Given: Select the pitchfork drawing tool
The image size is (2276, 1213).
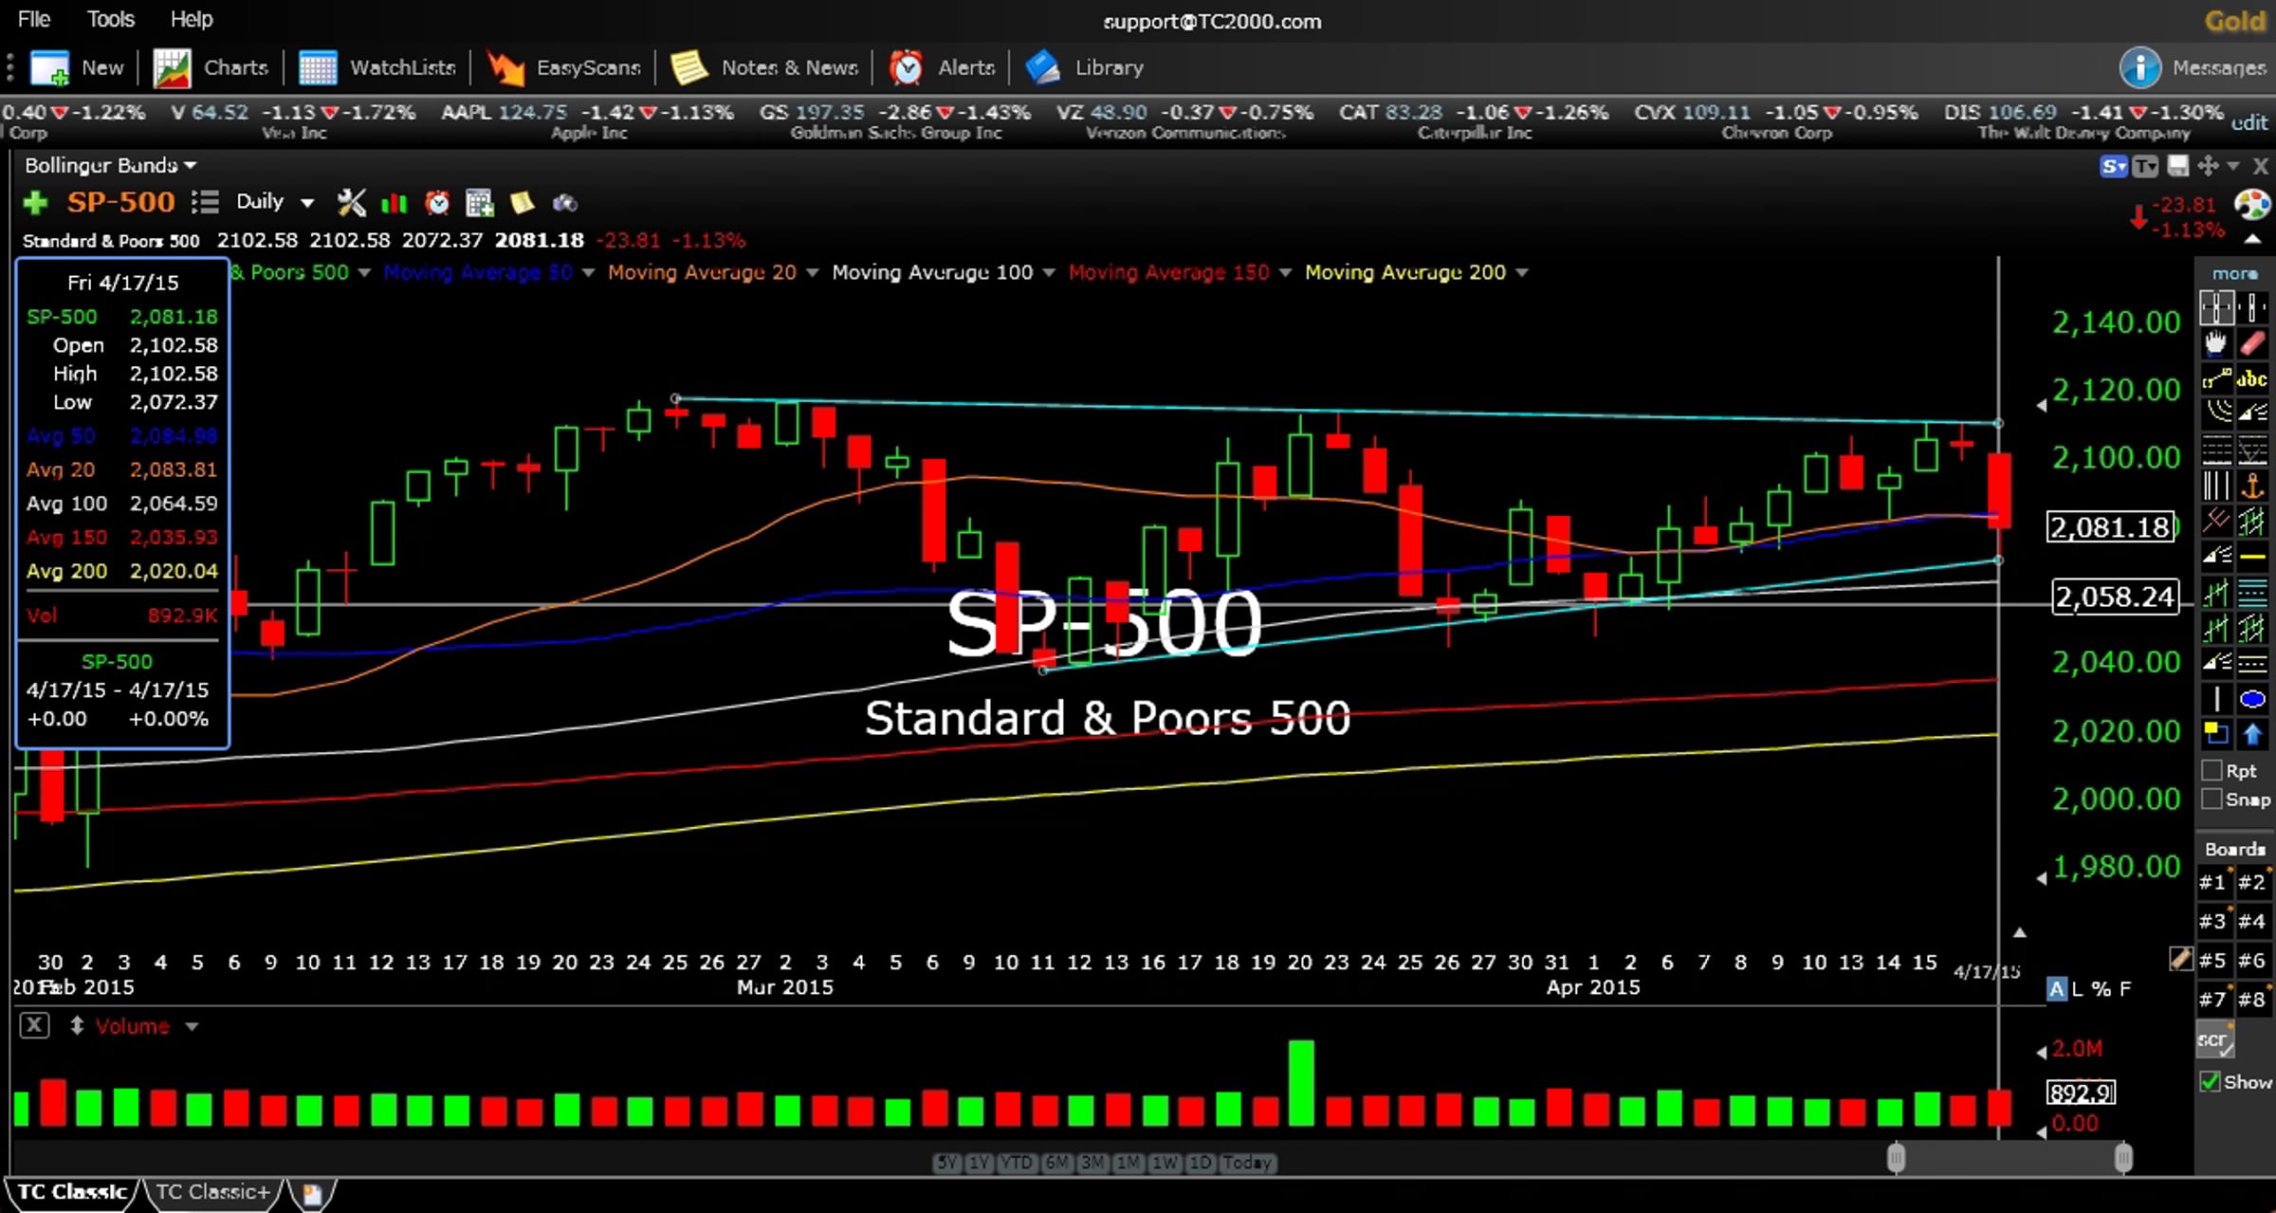Looking at the screenshot, I should (x=2216, y=521).
